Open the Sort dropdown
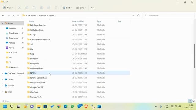 pos(67,8)
